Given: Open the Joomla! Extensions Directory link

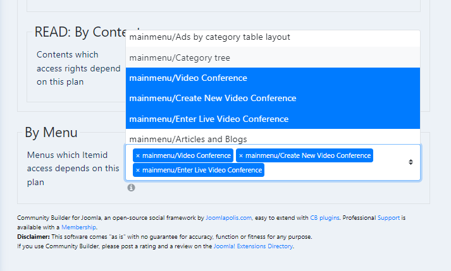Looking at the screenshot, I should [253, 246].
